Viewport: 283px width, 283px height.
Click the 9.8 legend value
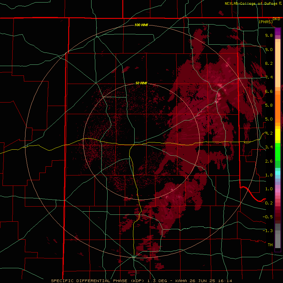269,35
